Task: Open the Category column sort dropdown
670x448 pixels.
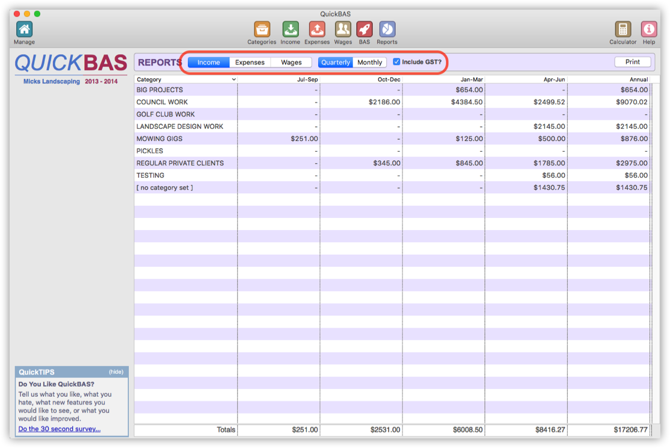Action: click(x=234, y=79)
